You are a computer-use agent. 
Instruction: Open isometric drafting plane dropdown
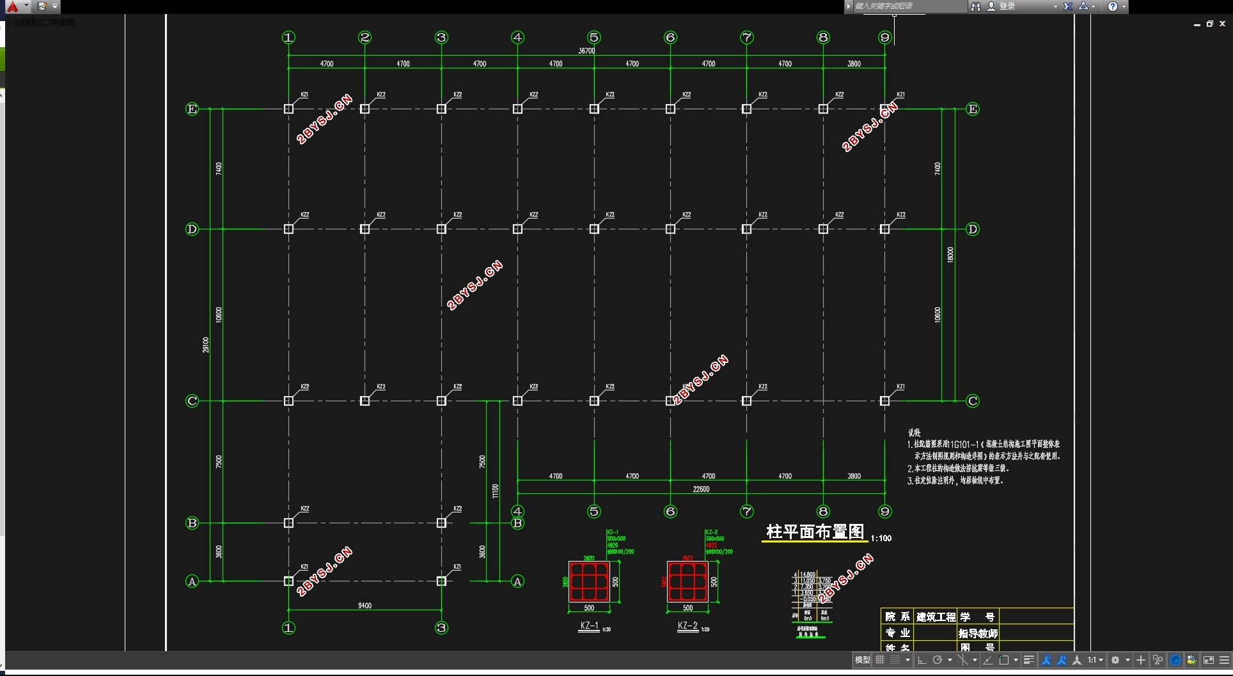coord(975,660)
